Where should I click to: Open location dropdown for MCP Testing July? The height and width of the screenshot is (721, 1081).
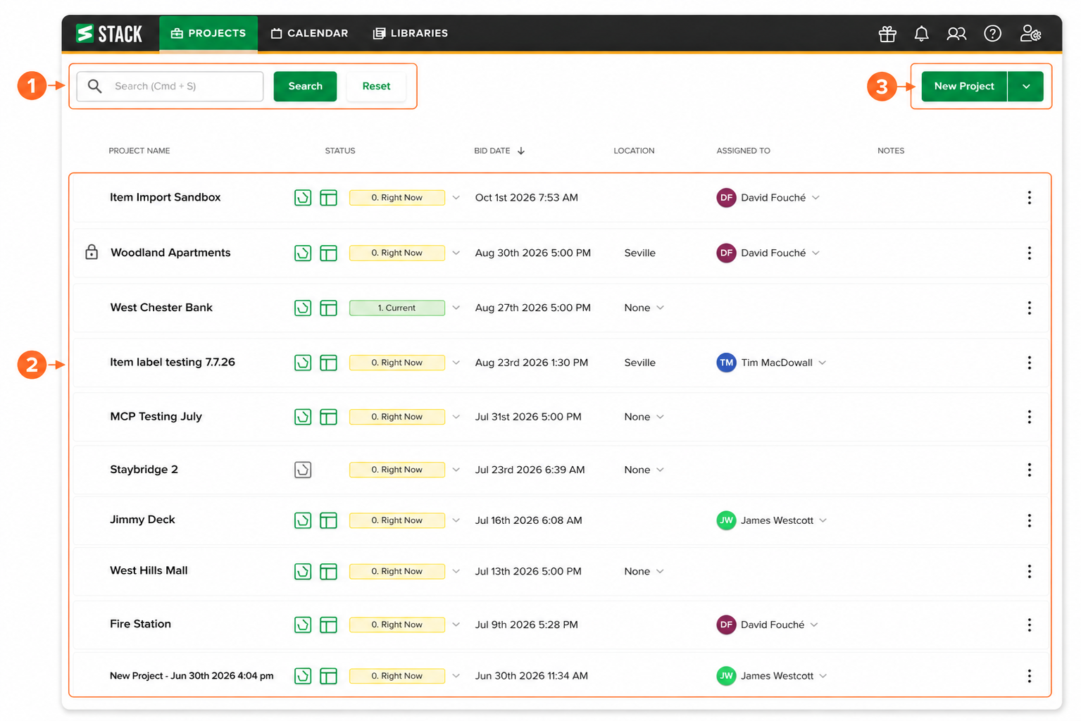point(660,417)
